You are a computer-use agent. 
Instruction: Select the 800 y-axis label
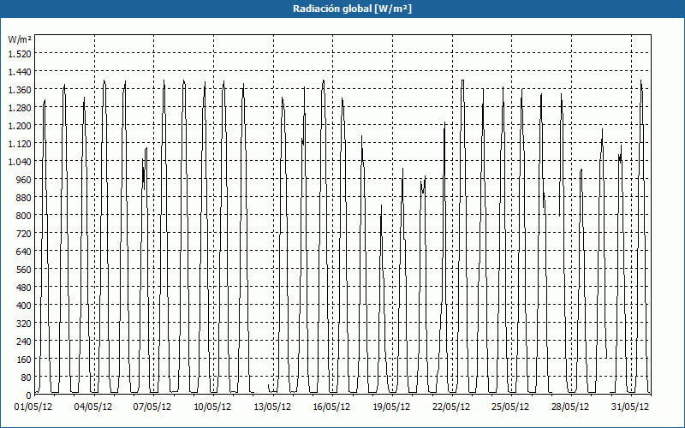pyautogui.click(x=25, y=216)
